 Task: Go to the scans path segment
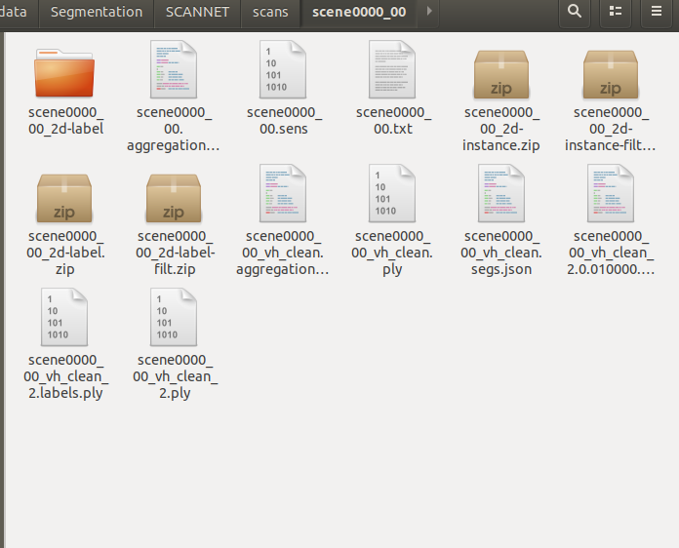coord(270,12)
